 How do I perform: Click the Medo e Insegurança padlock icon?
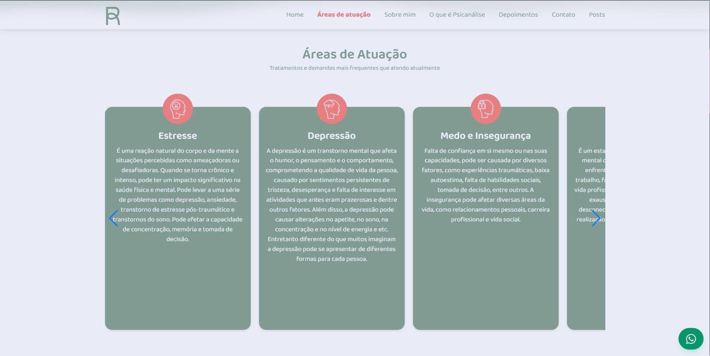(485, 109)
